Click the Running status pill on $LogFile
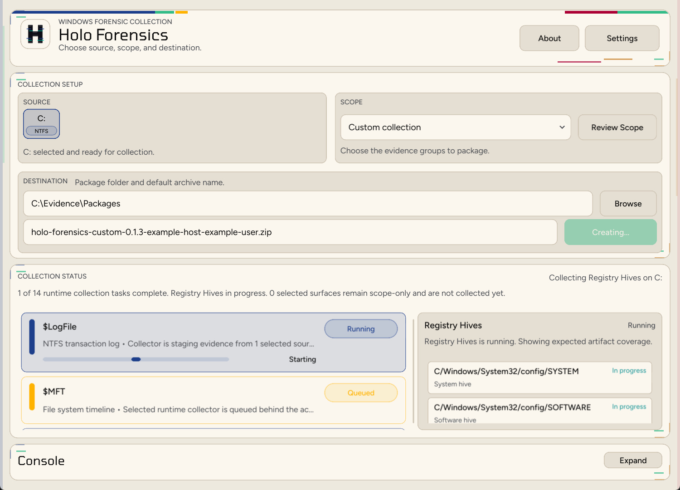The image size is (680, 490). 361,329
